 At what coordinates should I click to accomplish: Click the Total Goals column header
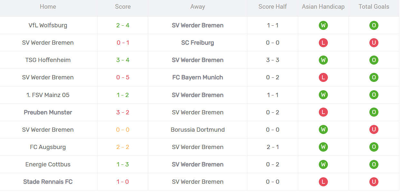(x=374, y=7)
